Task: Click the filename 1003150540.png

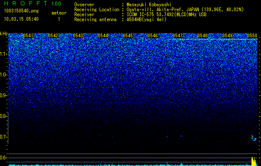Action: pos(22,11)
